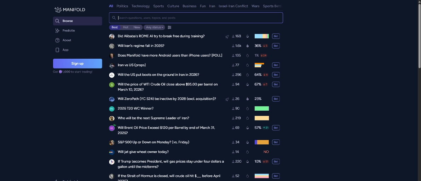The image size is (421, 181).
Task: Open question 'Will Iran's regime fall in 2026?'
Action: tap(141, 46)
